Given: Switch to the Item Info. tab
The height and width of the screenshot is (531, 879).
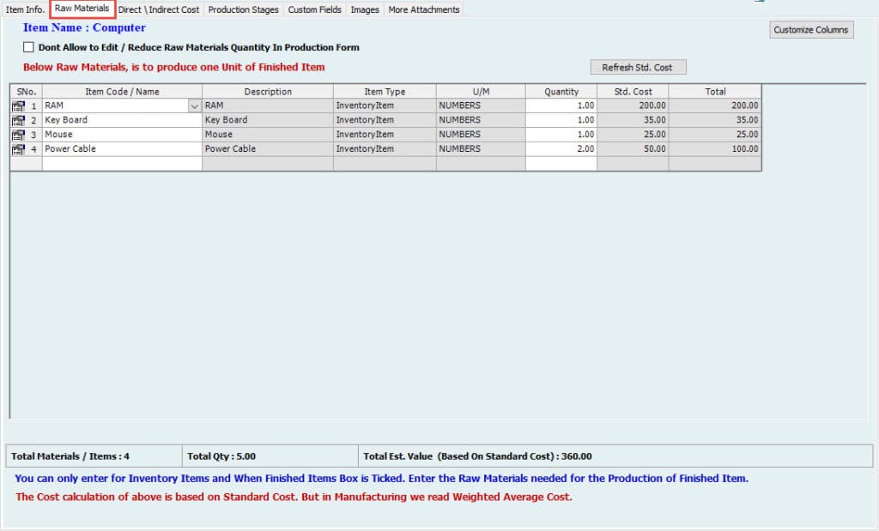Looking at the screenshot, I should pyautogui.click(x=25, y=9).
